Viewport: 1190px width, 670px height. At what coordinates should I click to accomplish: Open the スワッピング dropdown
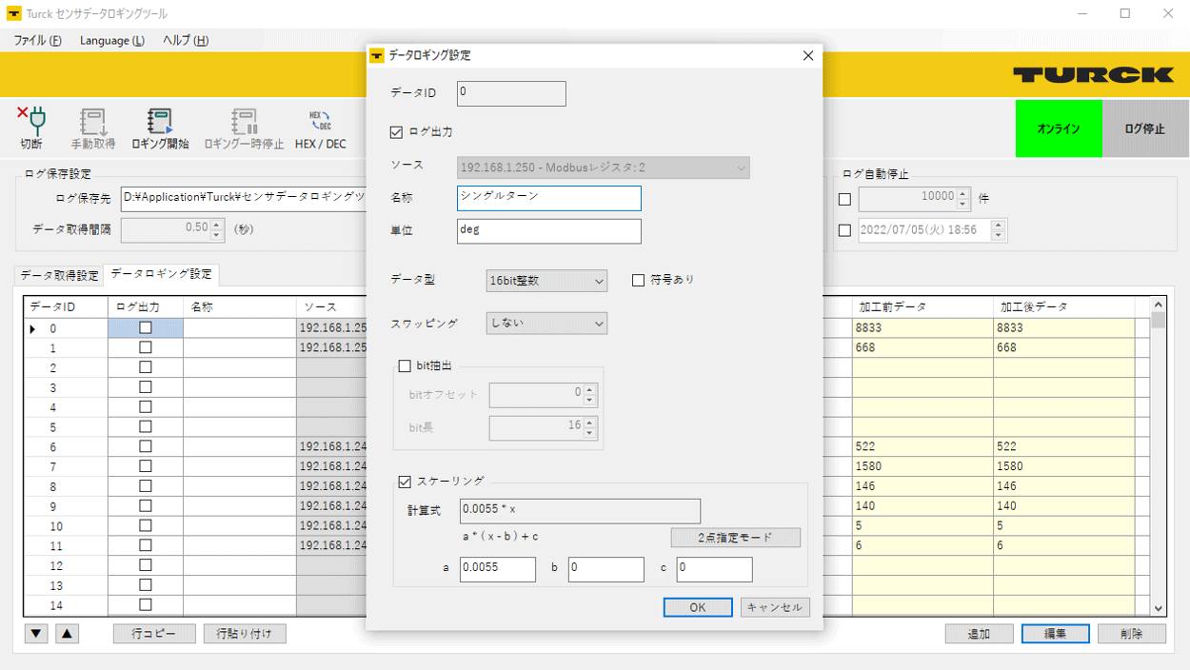click(546, 324)
